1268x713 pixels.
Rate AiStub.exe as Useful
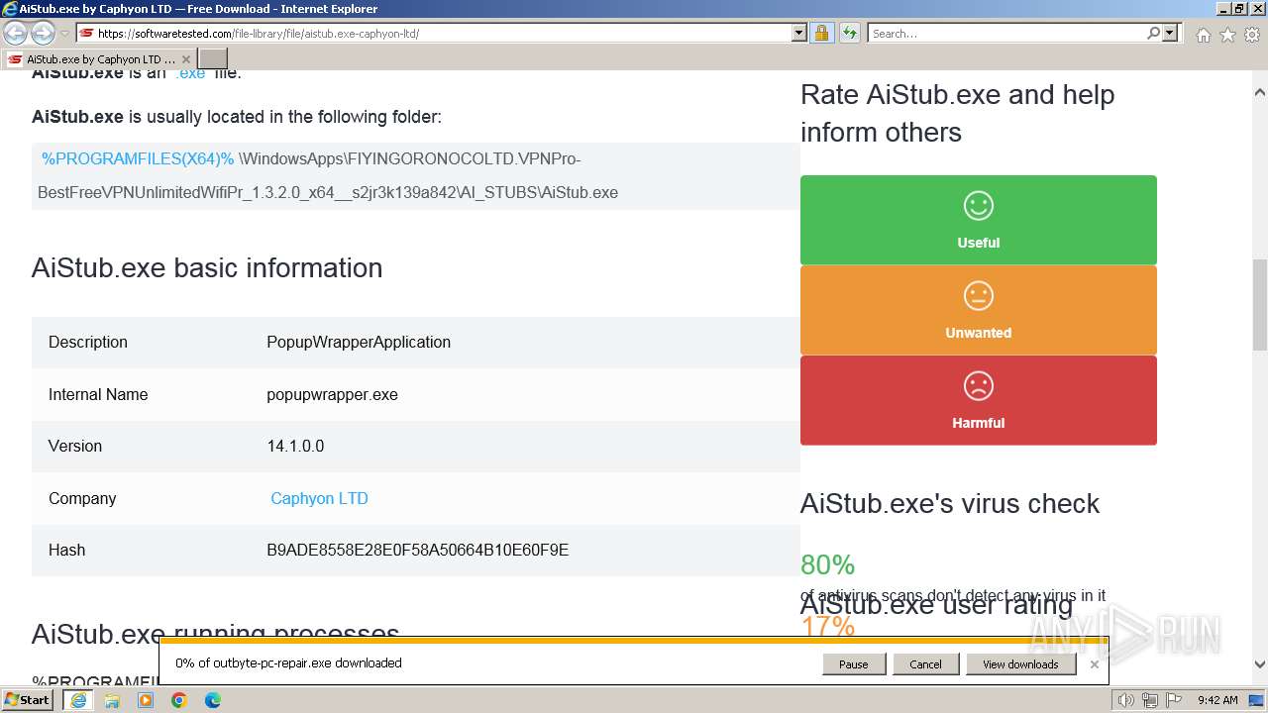coord(979,220)
